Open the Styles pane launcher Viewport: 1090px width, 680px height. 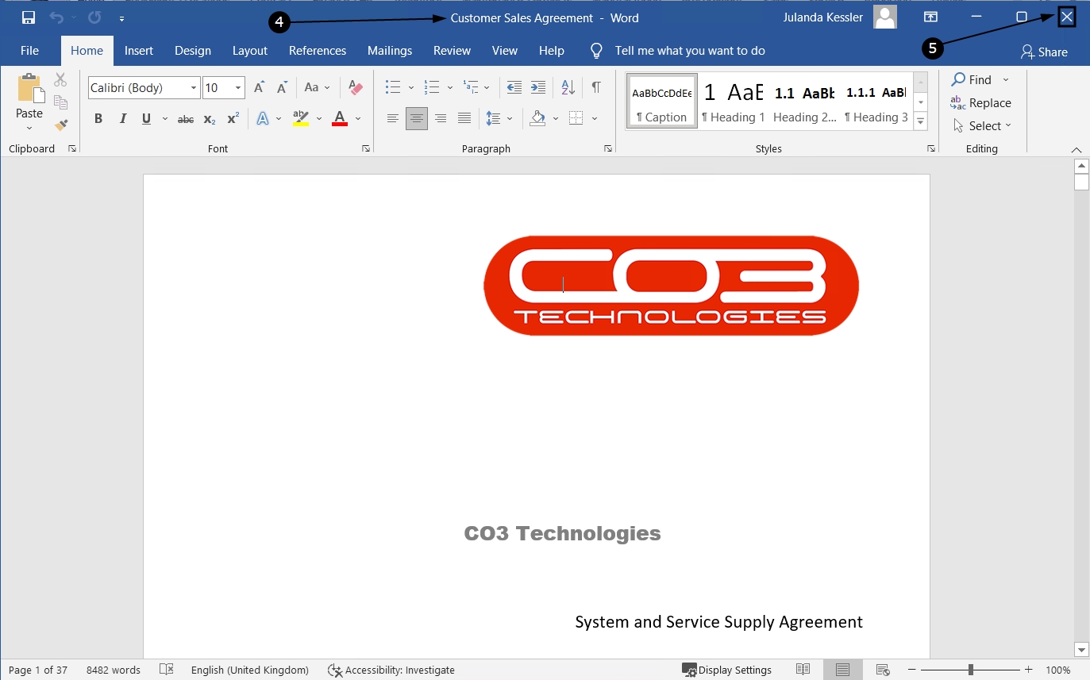930,149
